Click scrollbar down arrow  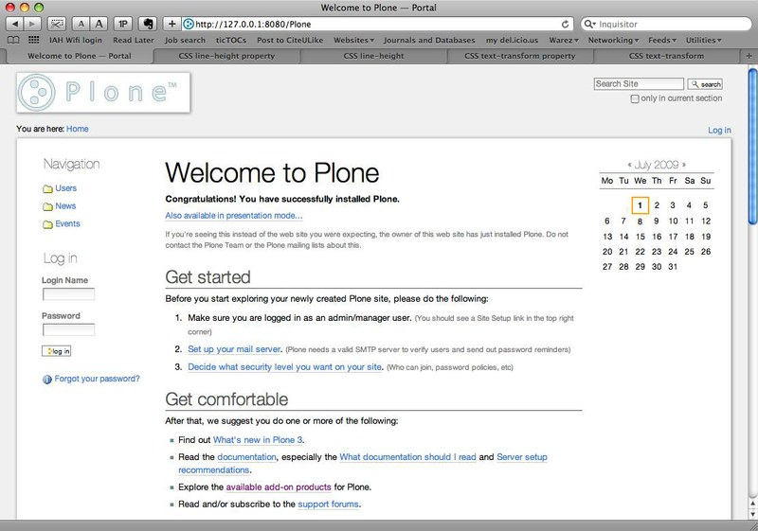[x=752, y=515]
